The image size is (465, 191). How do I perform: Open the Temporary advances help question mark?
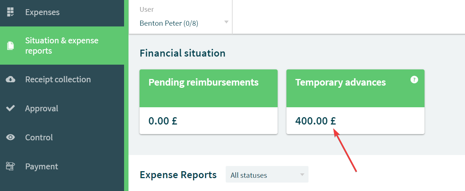tap(414, 79)
